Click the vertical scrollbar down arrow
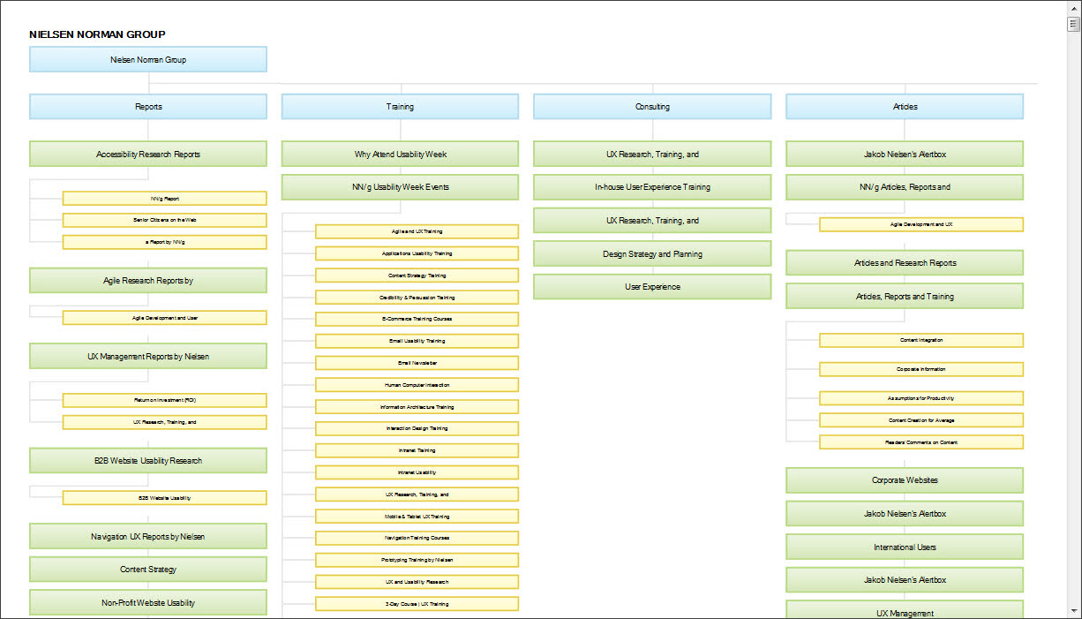The width and height of the screenshot is (1082, 619). [1075, 609]
